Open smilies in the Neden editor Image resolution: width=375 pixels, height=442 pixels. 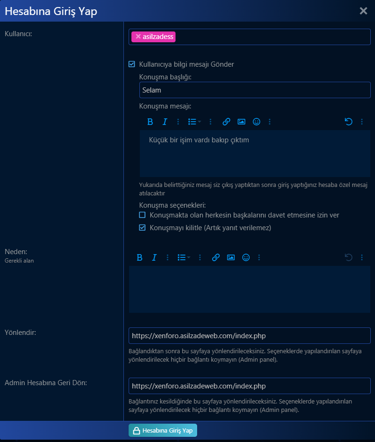pyautogui.click(x=246, y=257)
